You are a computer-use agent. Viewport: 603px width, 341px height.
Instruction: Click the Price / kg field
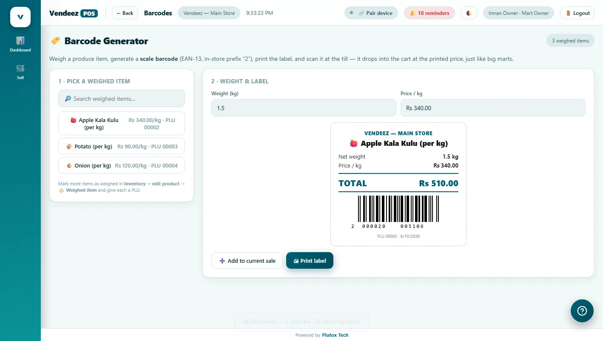coord(493,108)
